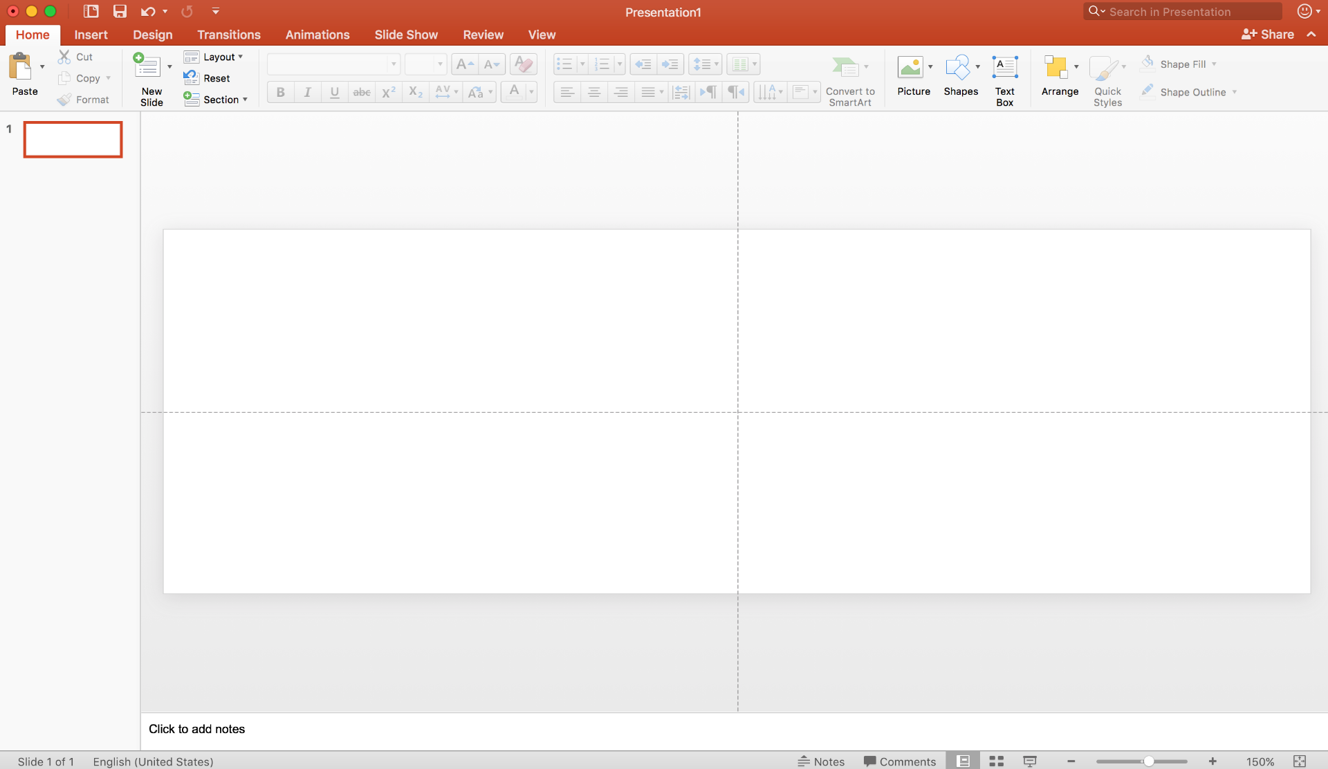Open the Shapes gallery
Screen dimensions: 1328x769
[958, 68]
